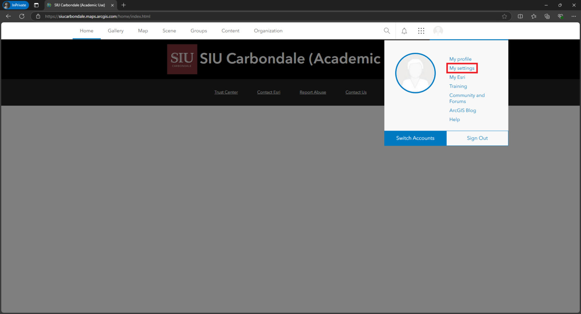Click the browser address bar
This screenshot has height=314, width=581.
(265, 16)
